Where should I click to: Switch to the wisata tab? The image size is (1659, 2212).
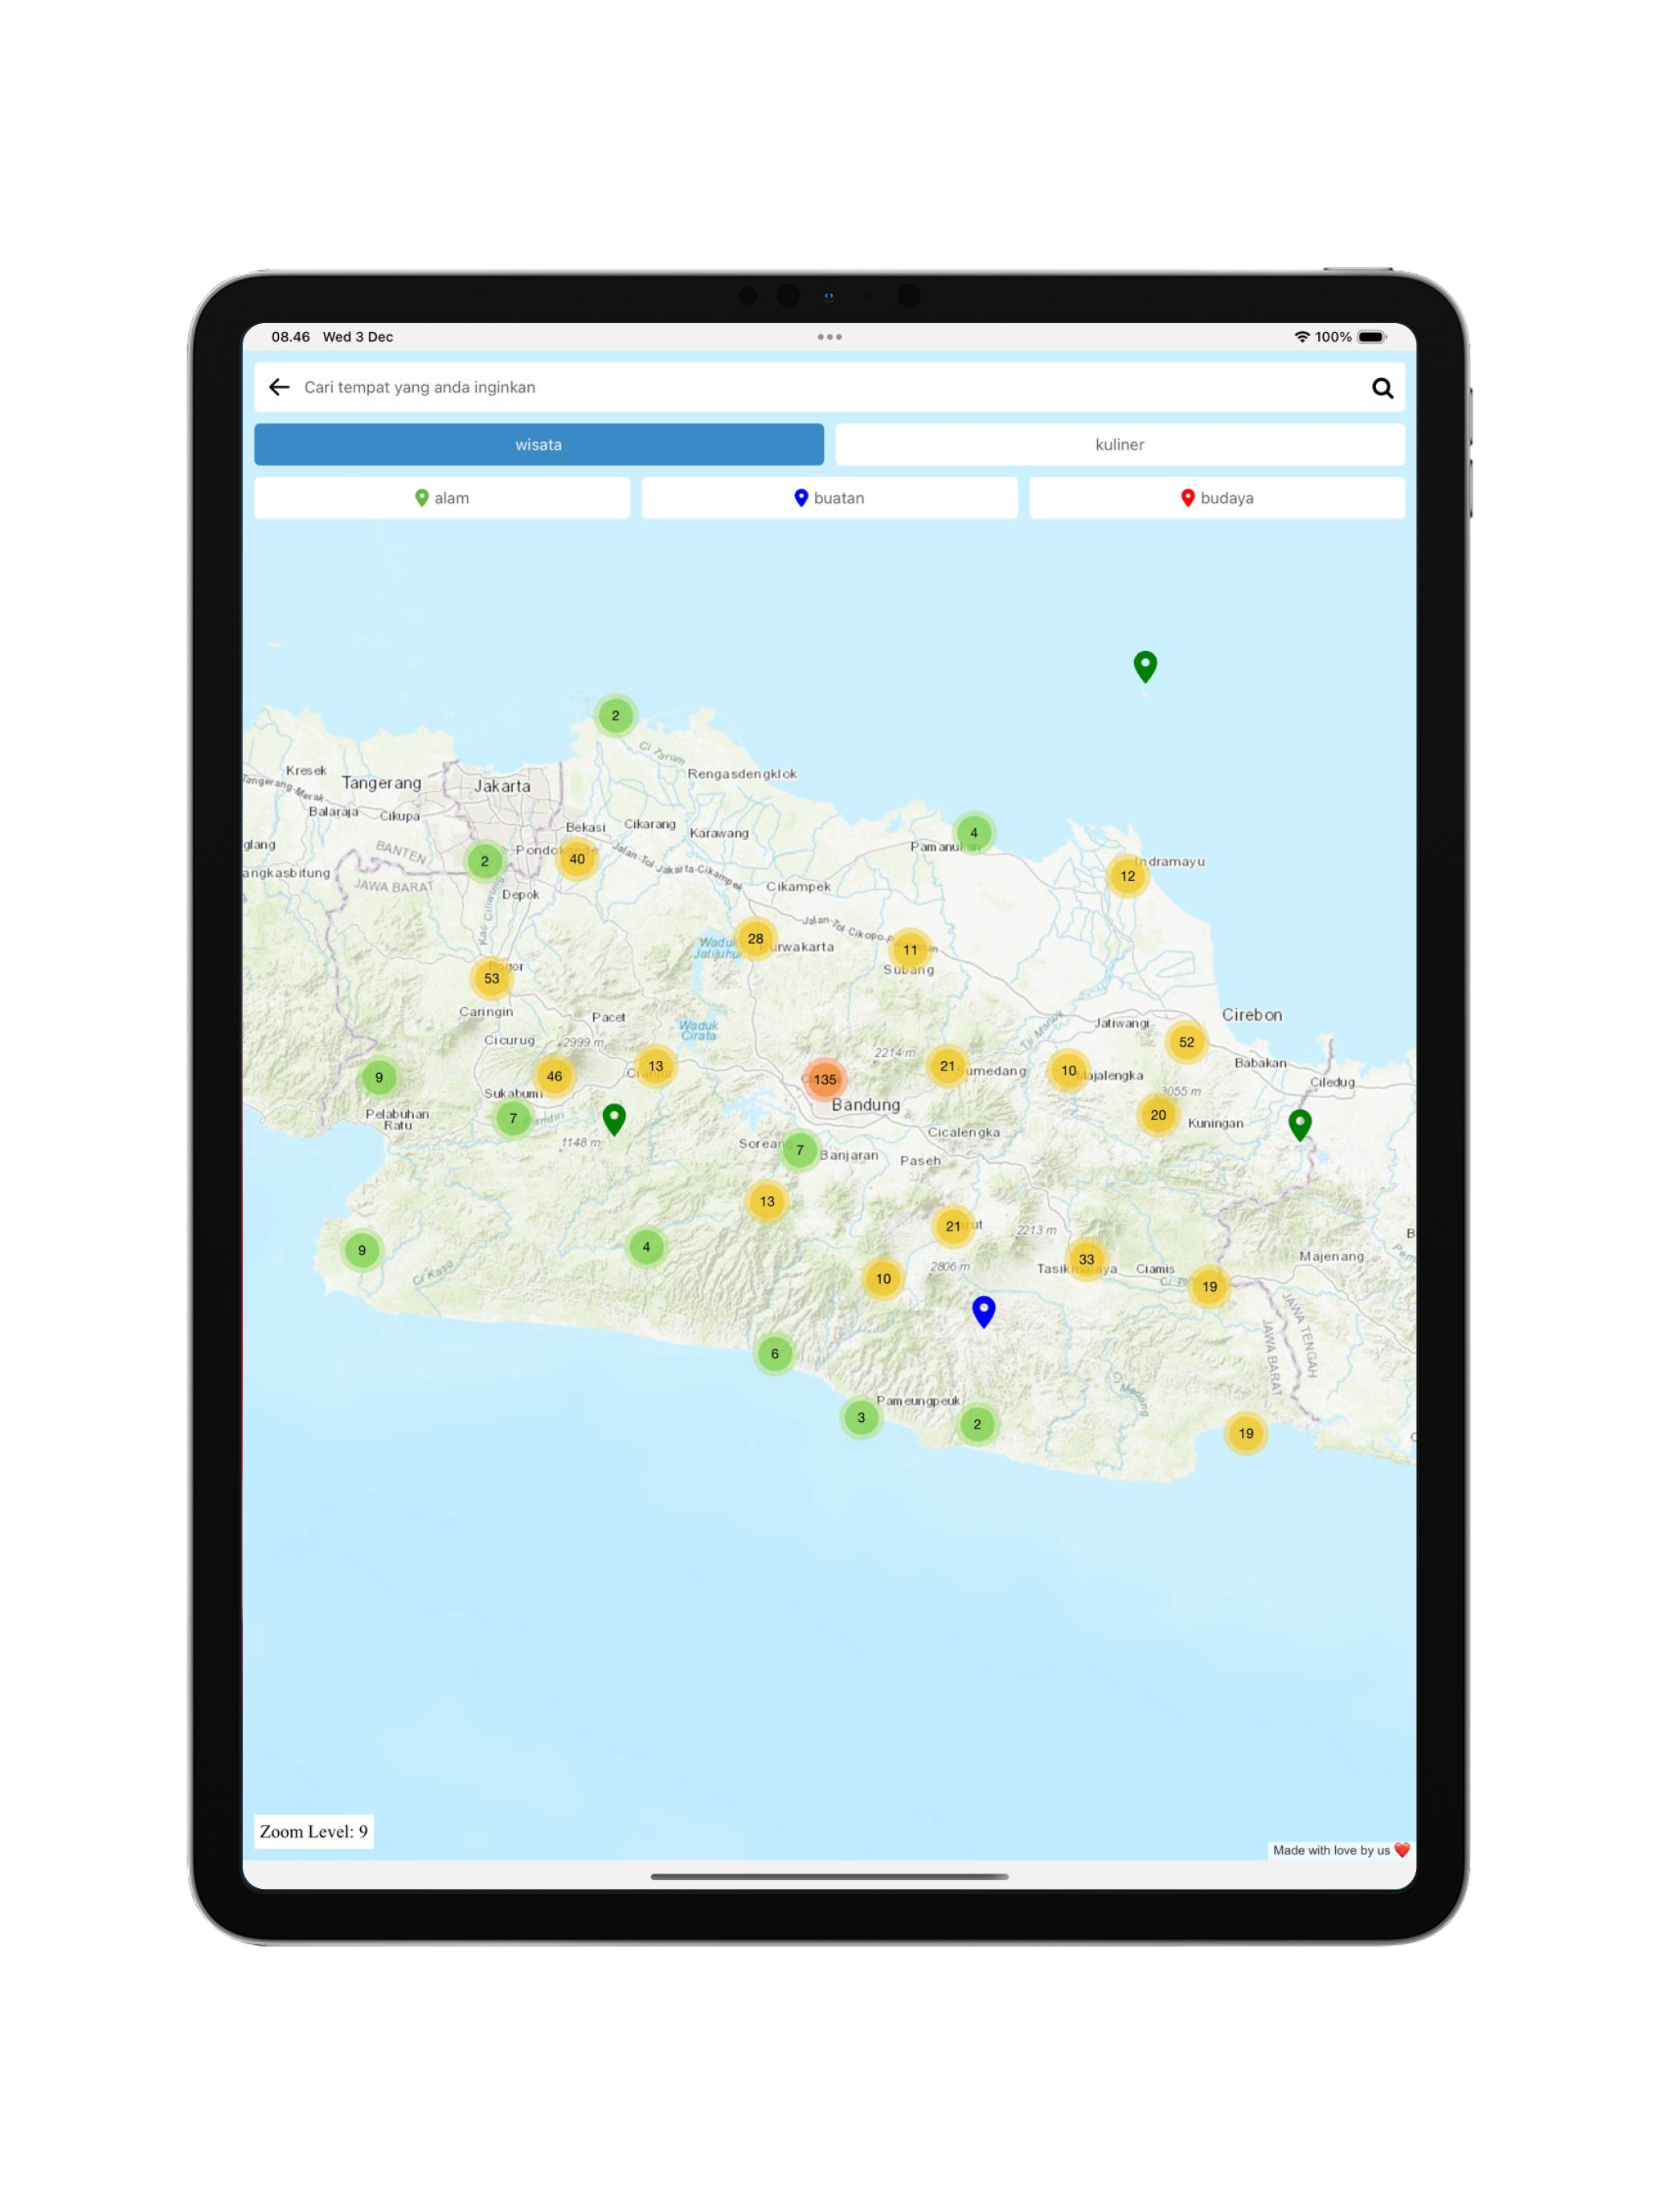(539, 444)
